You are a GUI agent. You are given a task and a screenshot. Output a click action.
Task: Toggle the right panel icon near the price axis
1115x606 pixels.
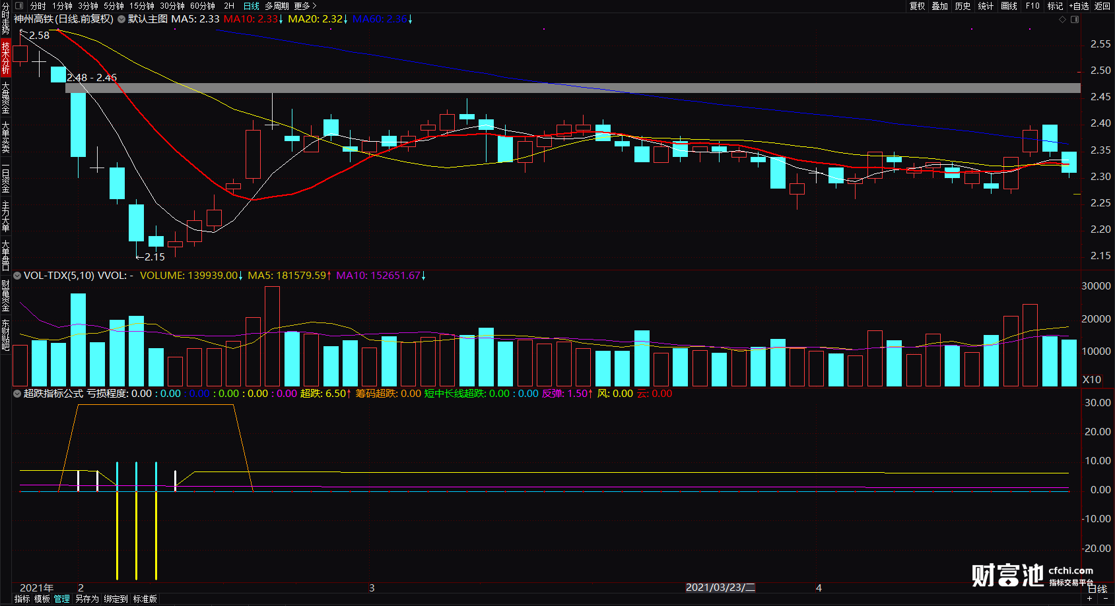1075,20
